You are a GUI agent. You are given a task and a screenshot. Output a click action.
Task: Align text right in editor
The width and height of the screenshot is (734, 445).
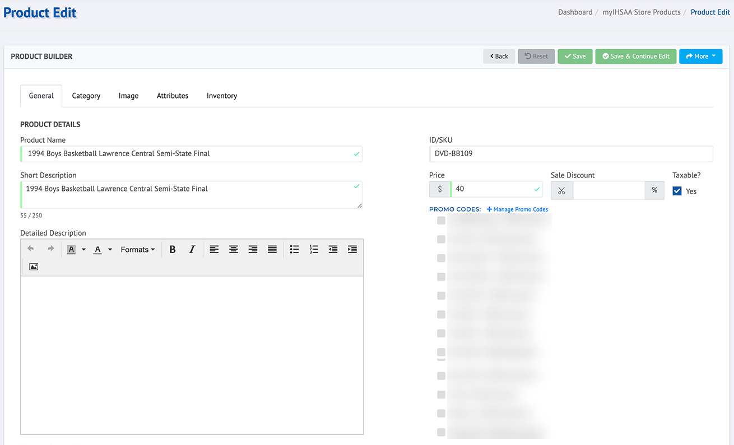point(253,250)
